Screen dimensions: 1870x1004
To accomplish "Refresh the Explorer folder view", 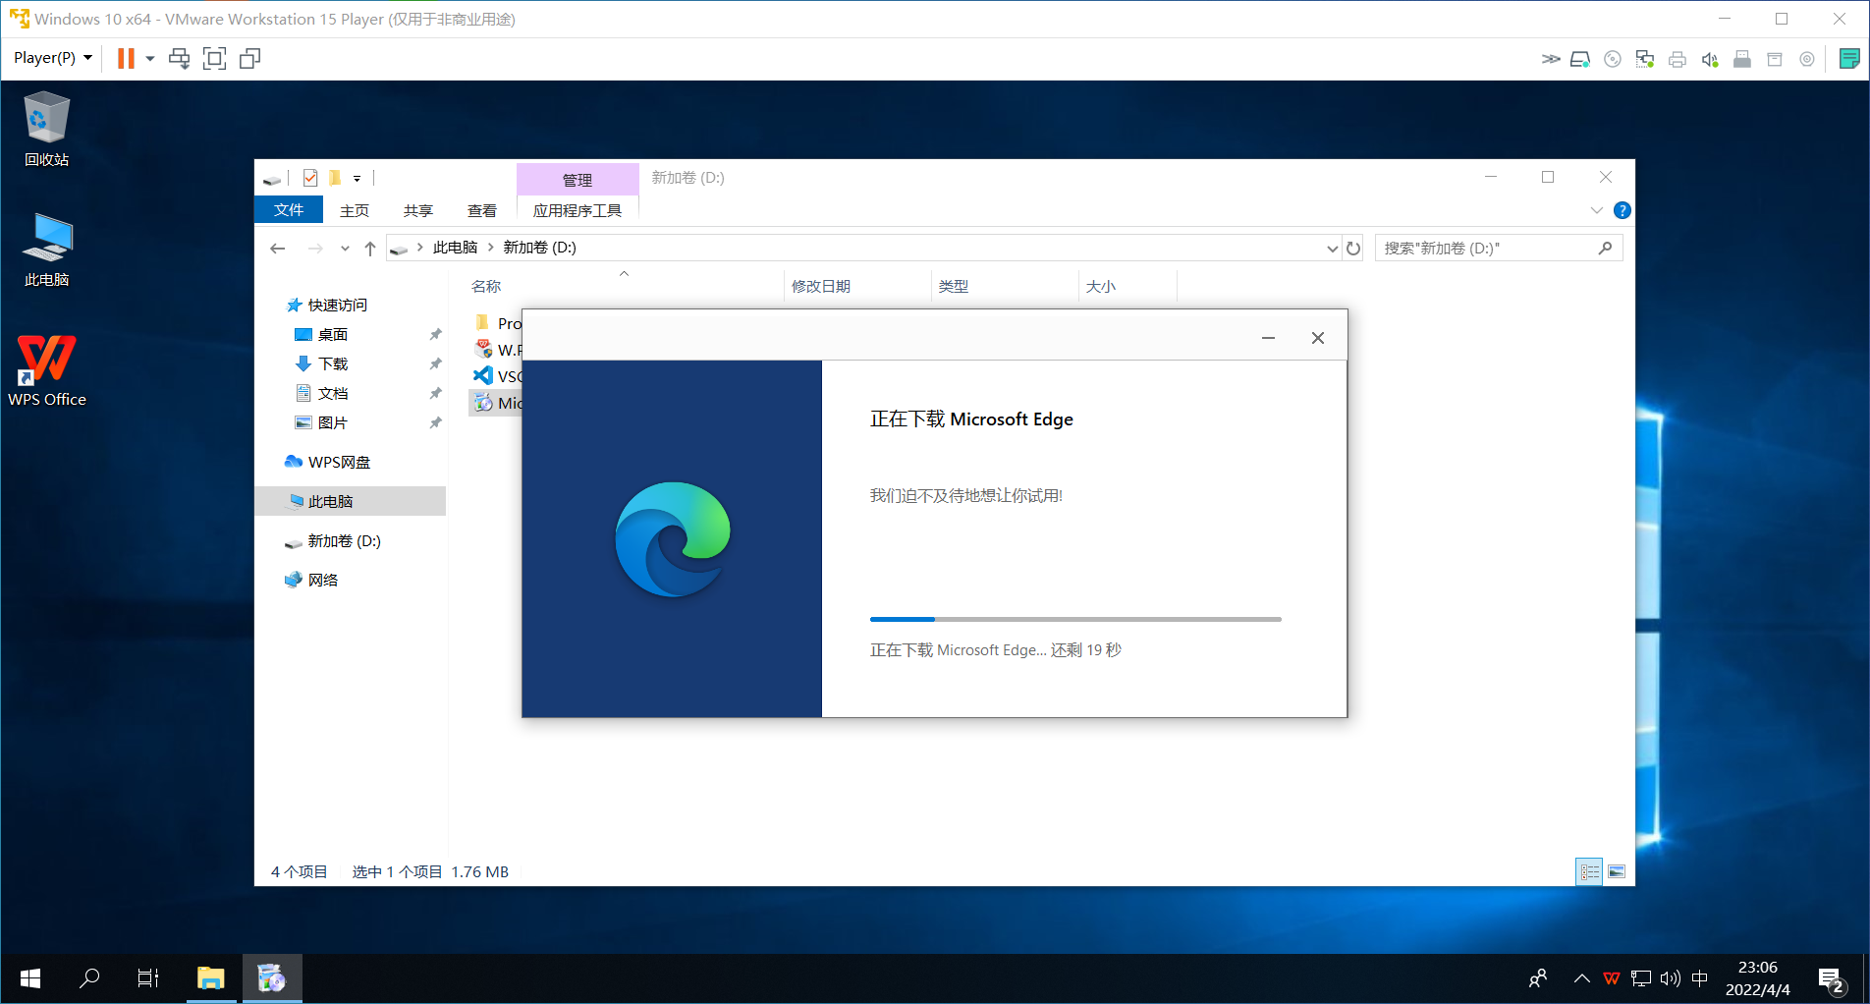I will tap(1353, 248).
